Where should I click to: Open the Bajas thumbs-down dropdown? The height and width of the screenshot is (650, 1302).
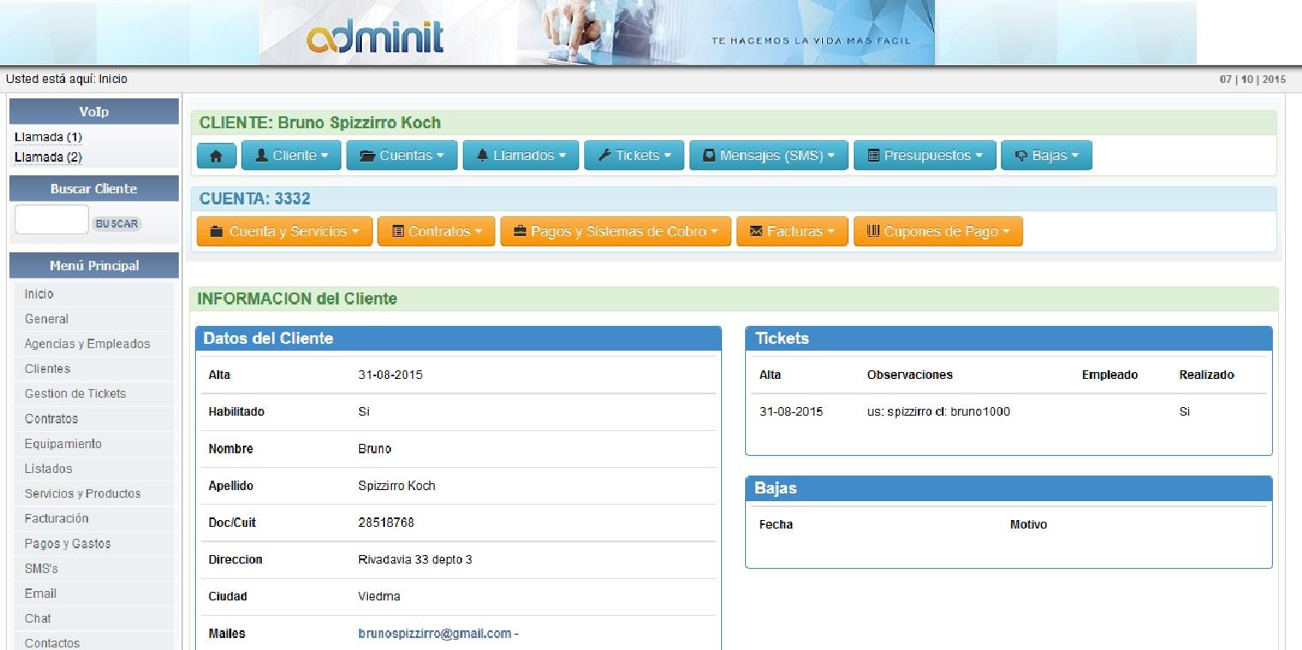[x=1046, y=156]
